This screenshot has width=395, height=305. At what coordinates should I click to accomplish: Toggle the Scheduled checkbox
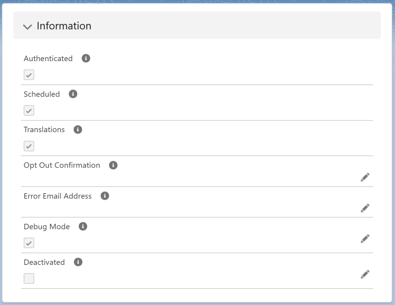click(x=29, y=110)
